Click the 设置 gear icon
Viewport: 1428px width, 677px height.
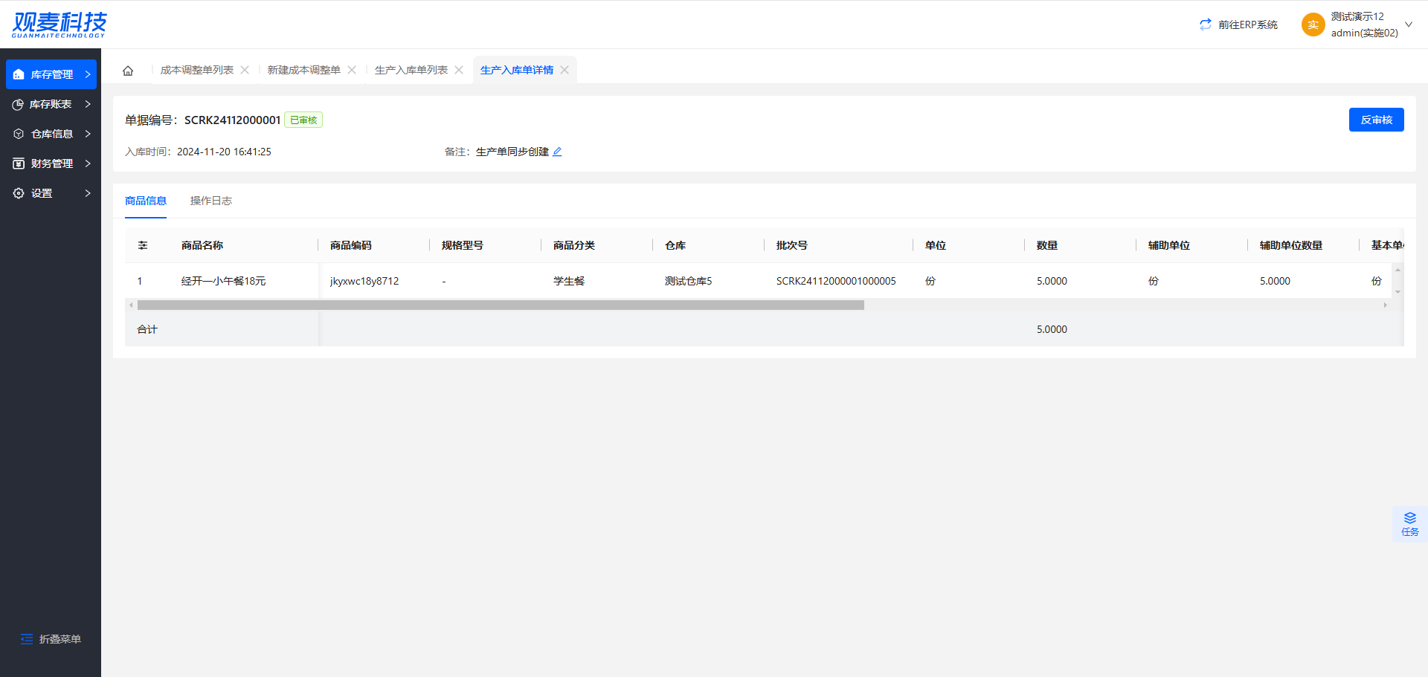point(19,193)
